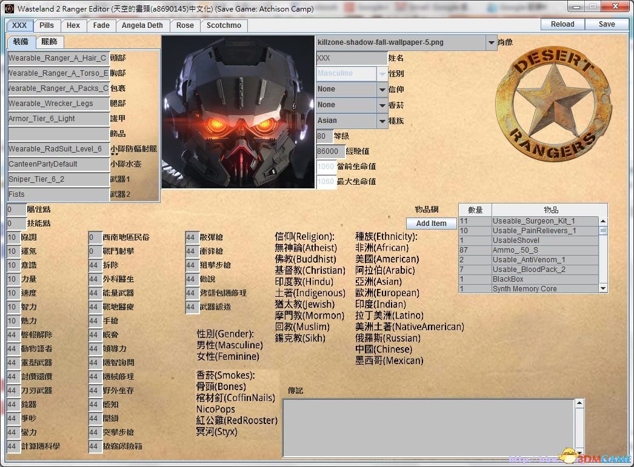
Task: Select the Scotchmo character tab
Action: [224, 25]
